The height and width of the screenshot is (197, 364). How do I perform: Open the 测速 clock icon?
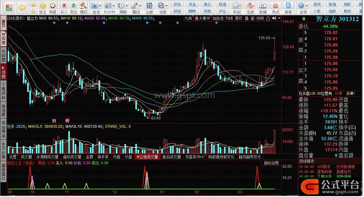53,5
